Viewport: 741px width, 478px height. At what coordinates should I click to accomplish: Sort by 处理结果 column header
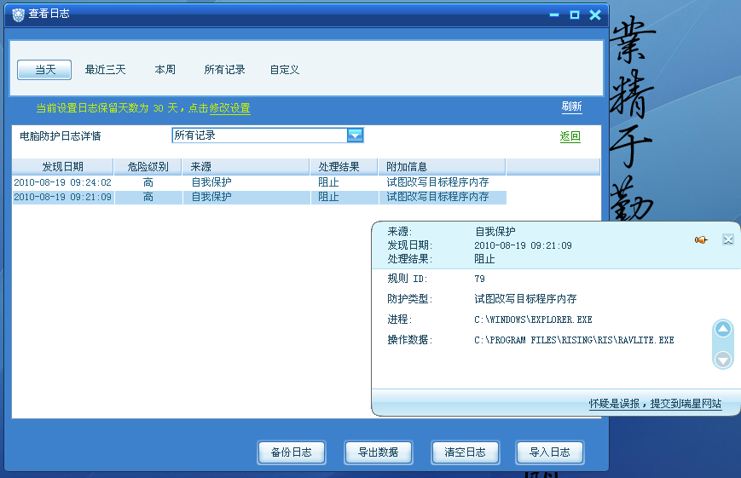point(344,167)
